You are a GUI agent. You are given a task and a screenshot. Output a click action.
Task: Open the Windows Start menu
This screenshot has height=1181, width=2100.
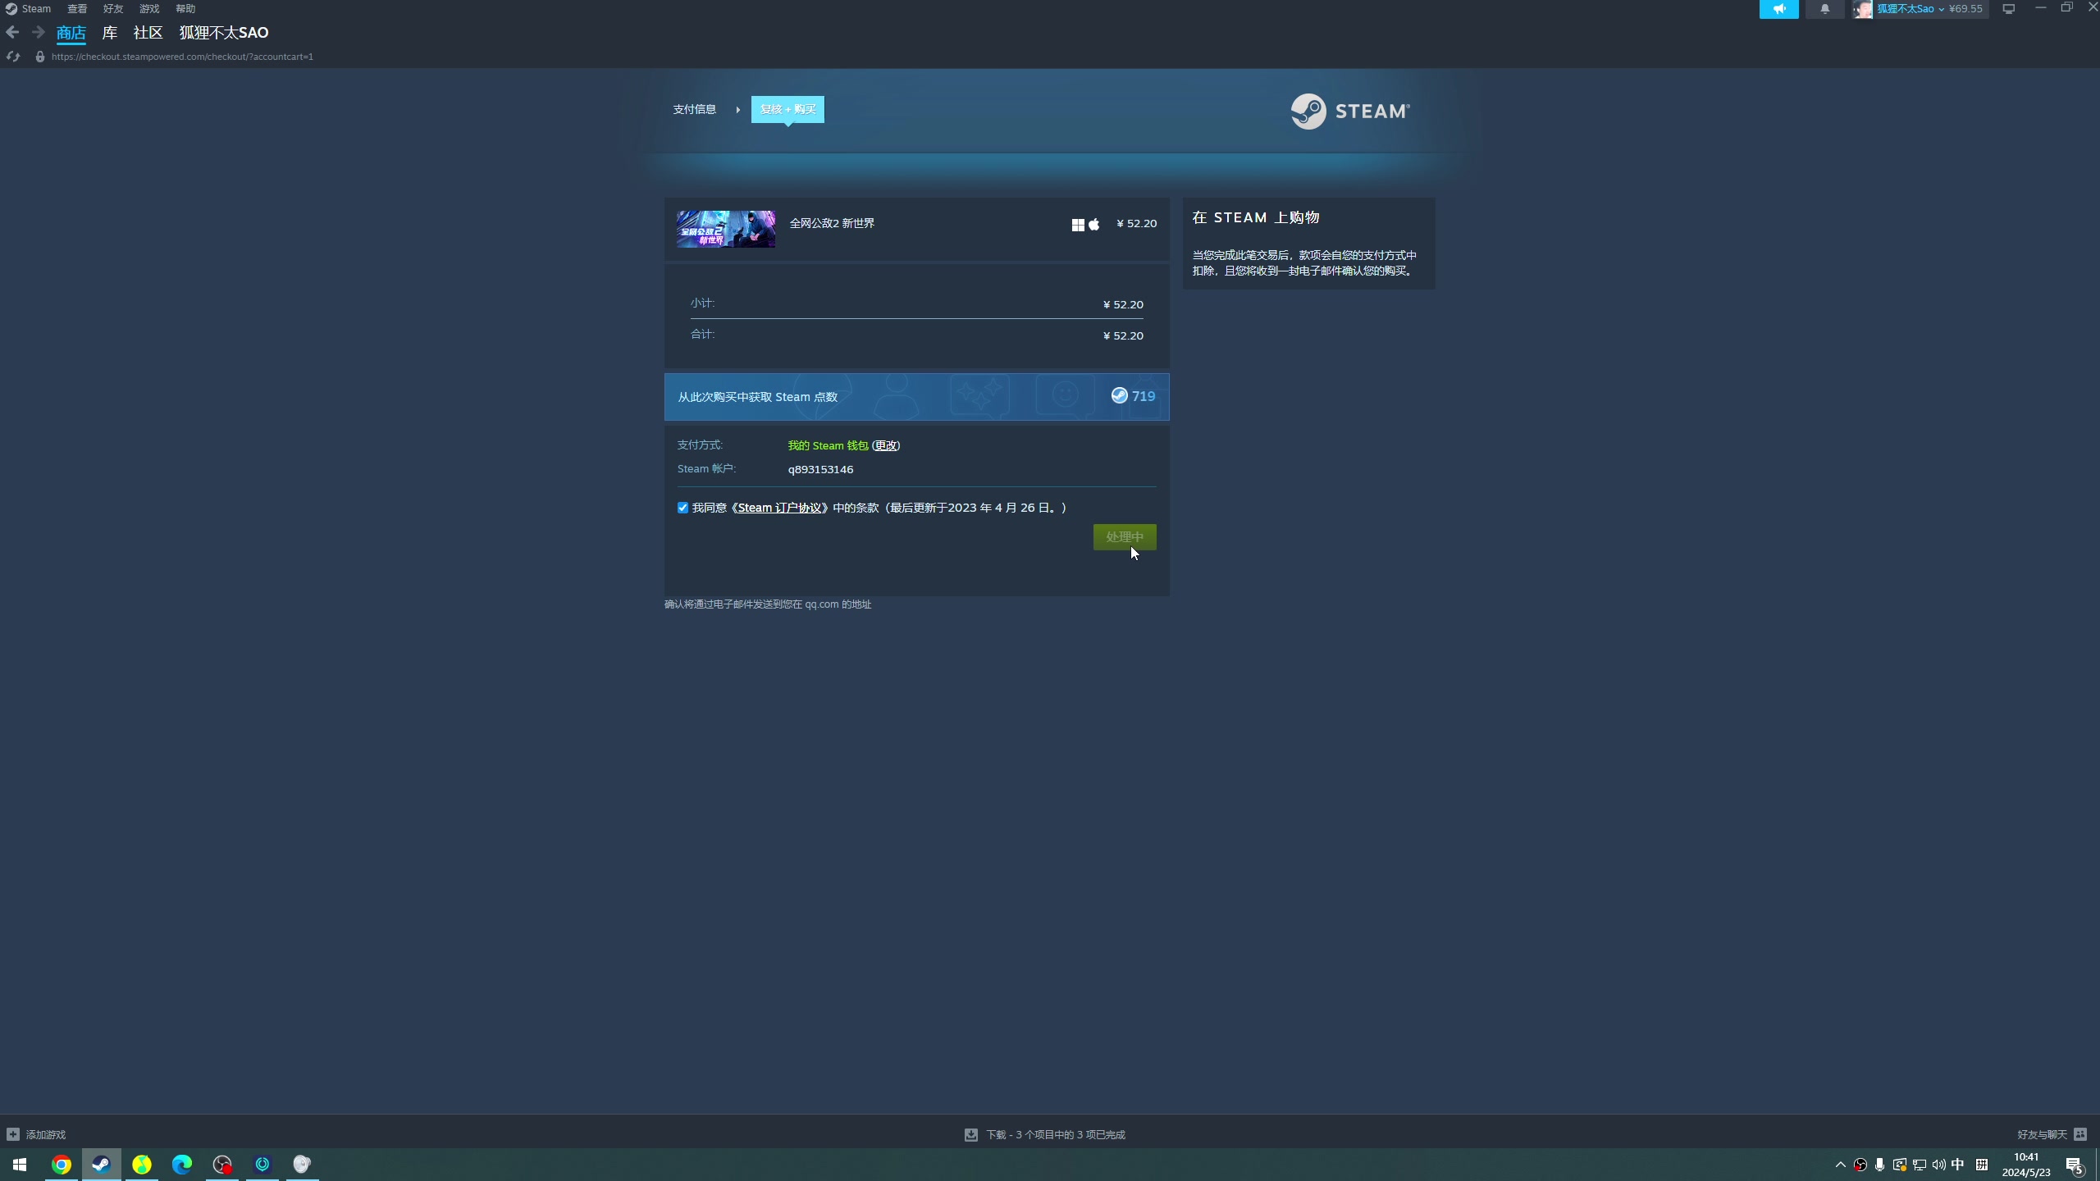tap(20, 1165)
